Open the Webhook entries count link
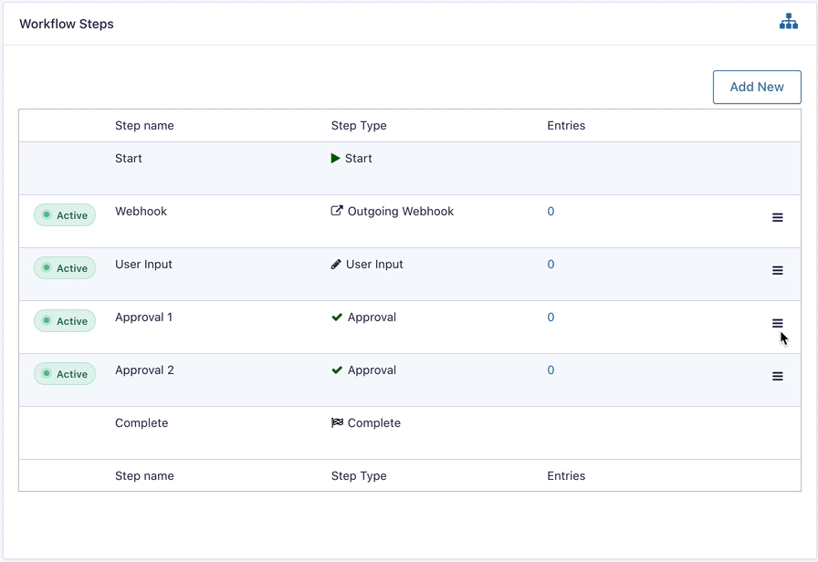 [x=551, y=212]
